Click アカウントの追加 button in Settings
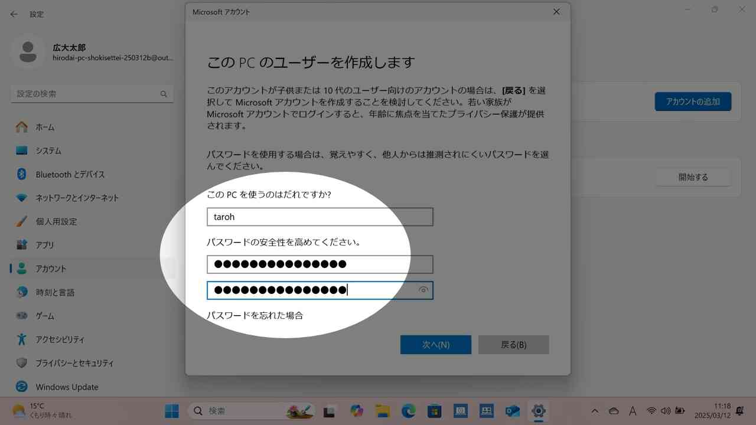 [x=693, y=102]
